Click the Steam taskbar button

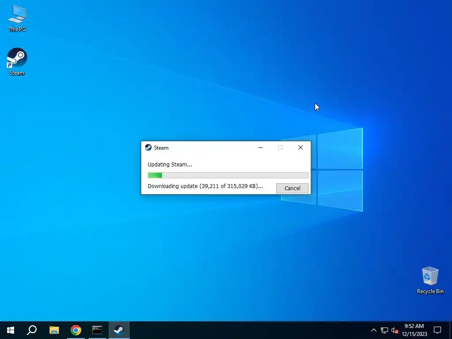119,330
